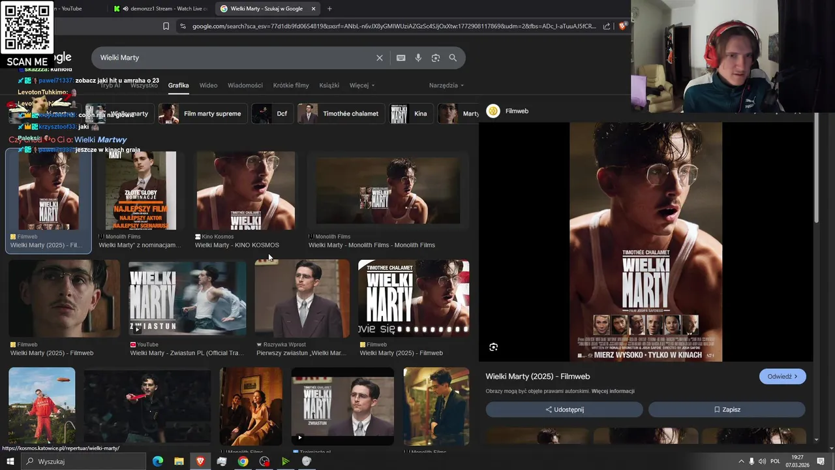Select Film marty supreme chip

pyautogui.click(x=203, y=114)
